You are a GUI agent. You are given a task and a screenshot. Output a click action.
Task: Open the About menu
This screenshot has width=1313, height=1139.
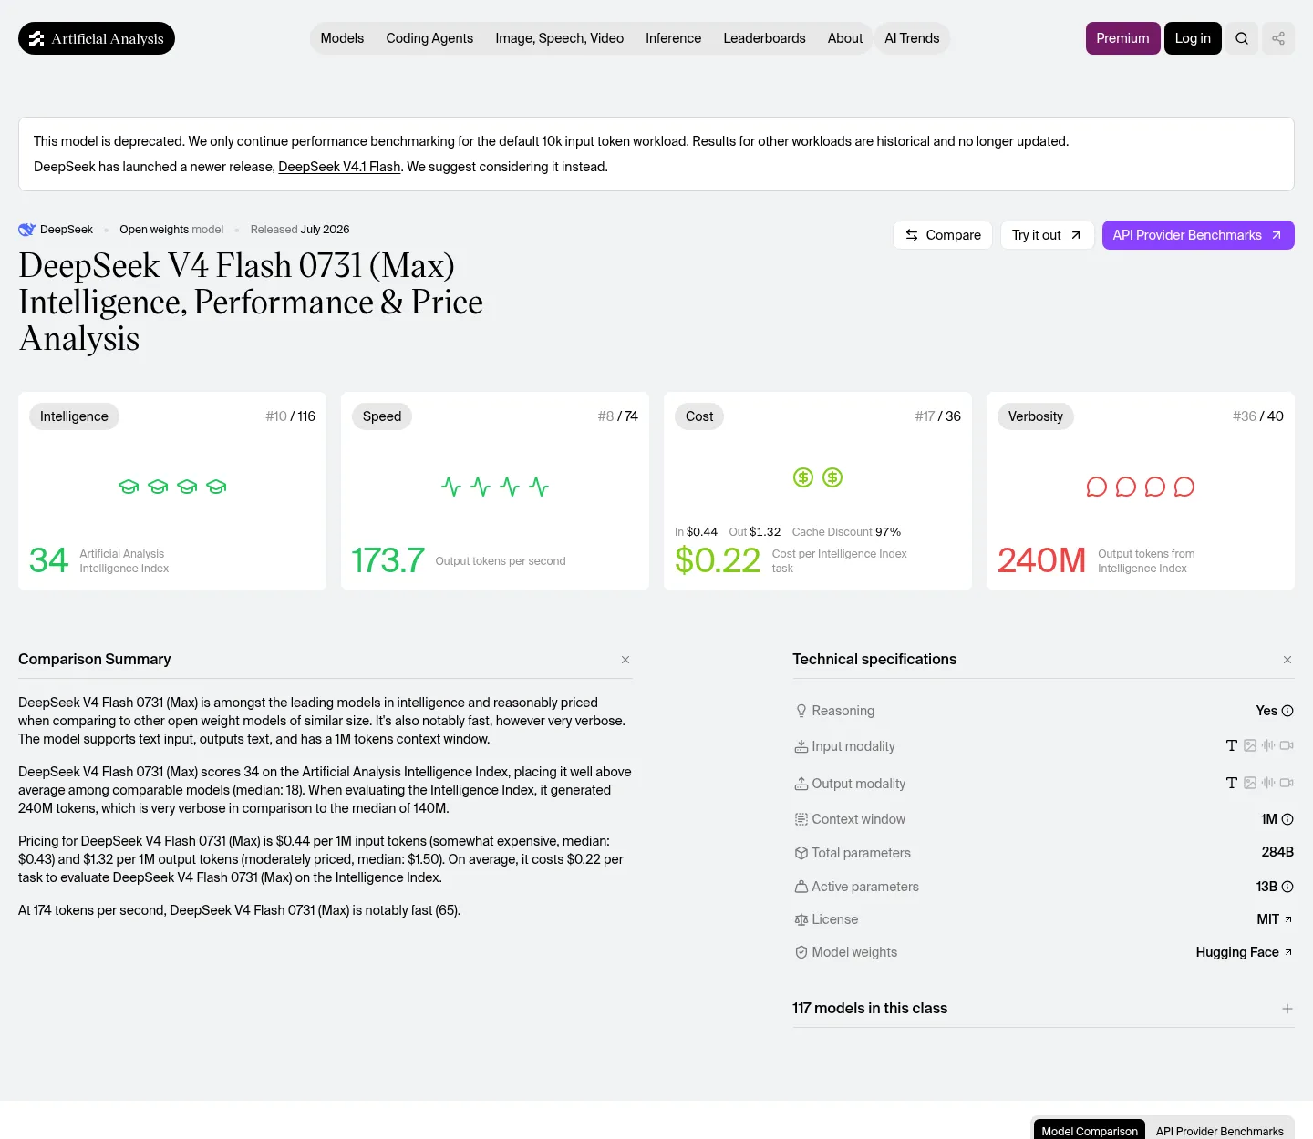click(845, 38)
